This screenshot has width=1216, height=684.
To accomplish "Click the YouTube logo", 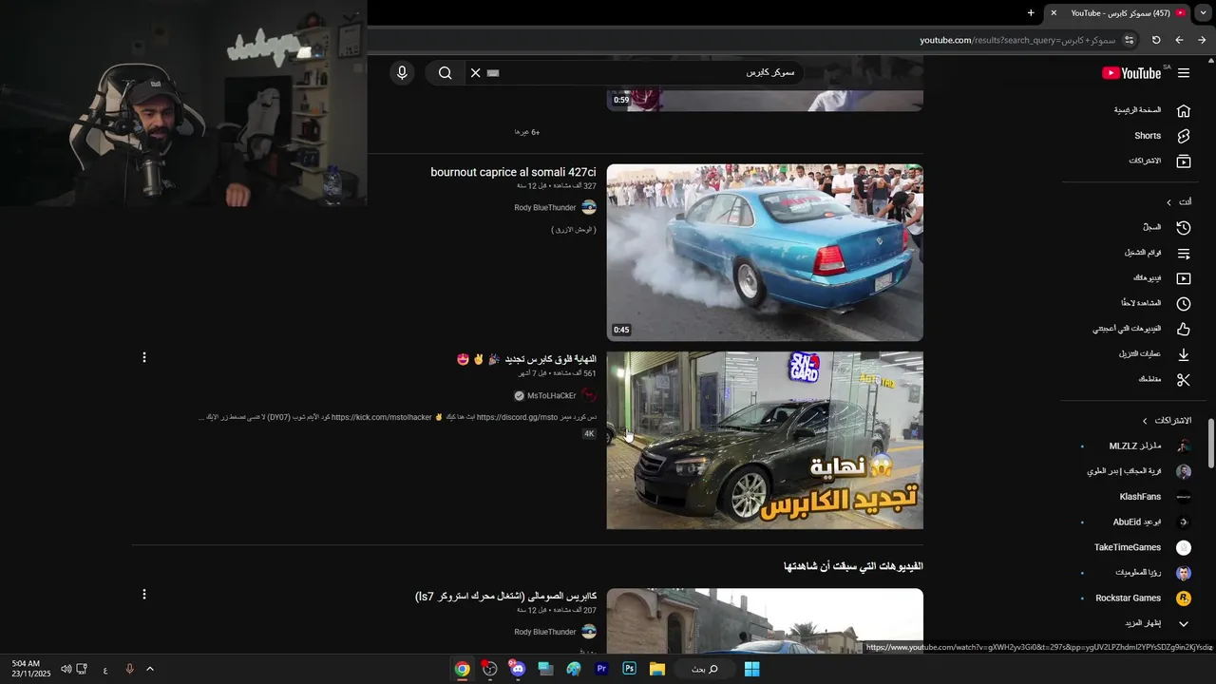I will [x=1131, y=73].
